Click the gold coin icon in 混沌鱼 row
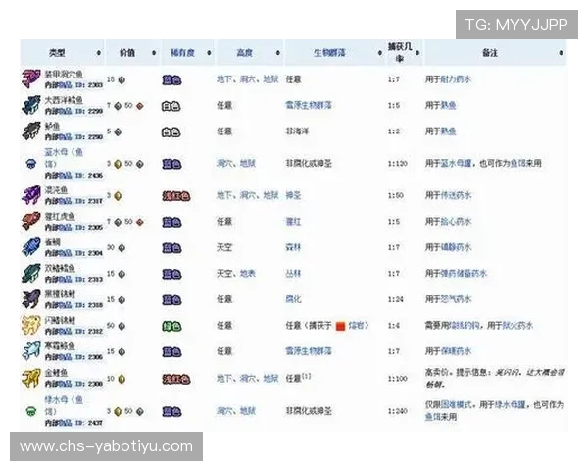 coord(118,196)
